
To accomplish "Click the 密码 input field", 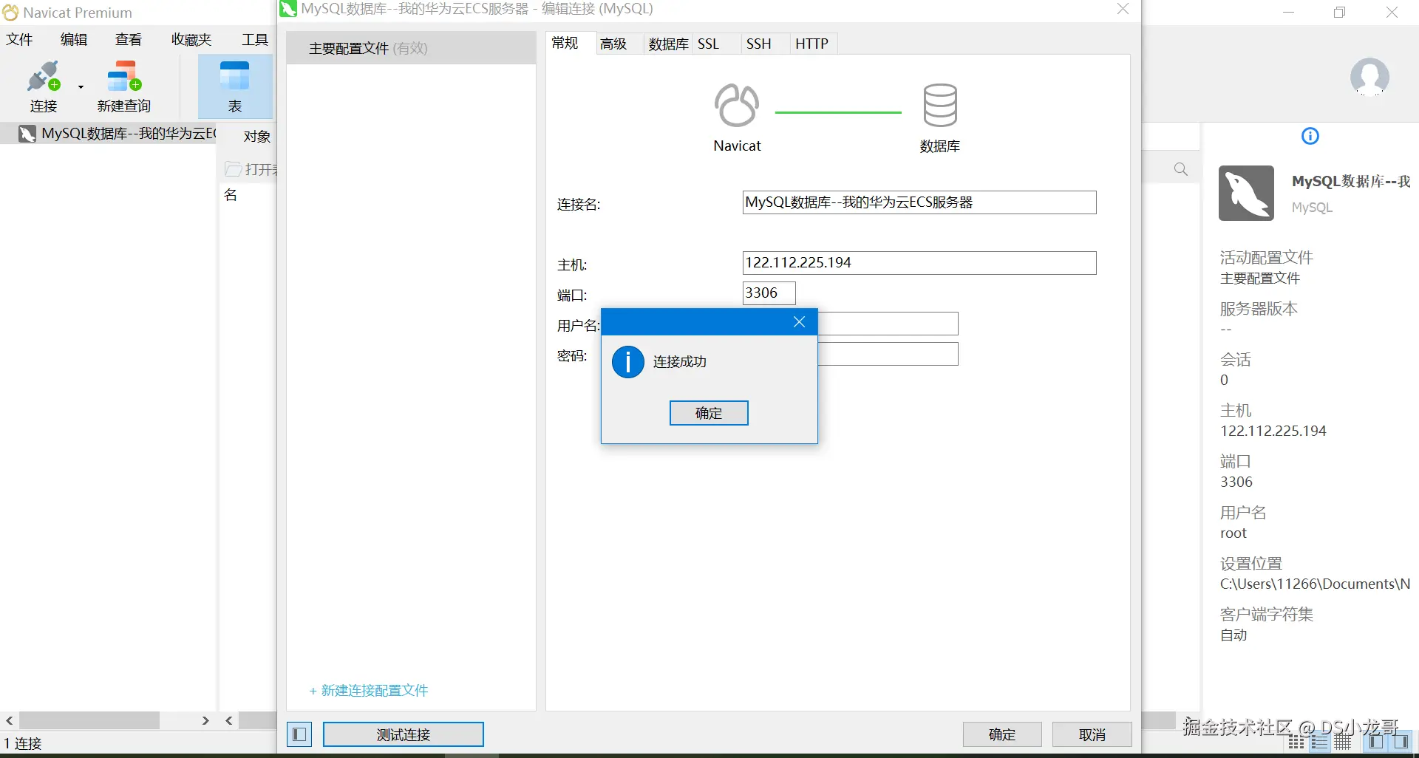I will click(x=888, y=354).
